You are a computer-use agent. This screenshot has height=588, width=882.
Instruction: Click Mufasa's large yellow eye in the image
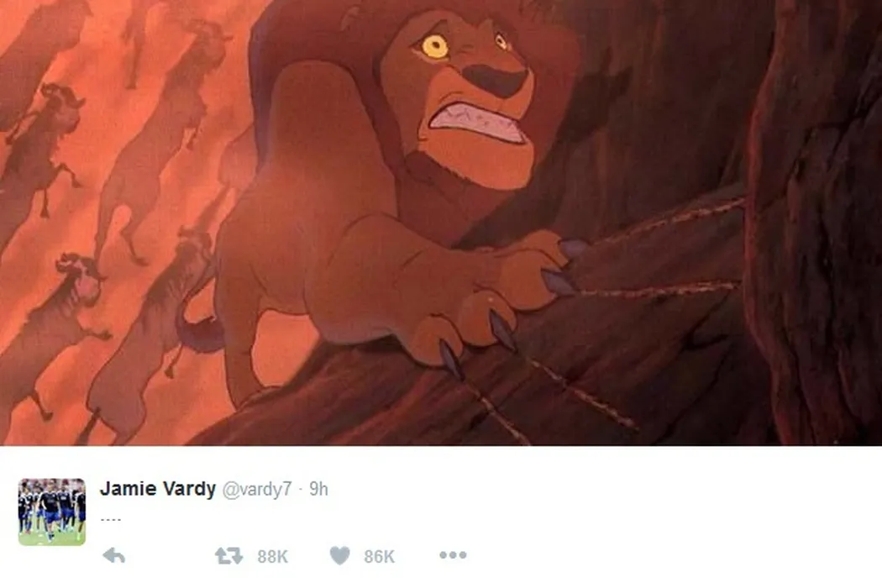tap(435, 47)
